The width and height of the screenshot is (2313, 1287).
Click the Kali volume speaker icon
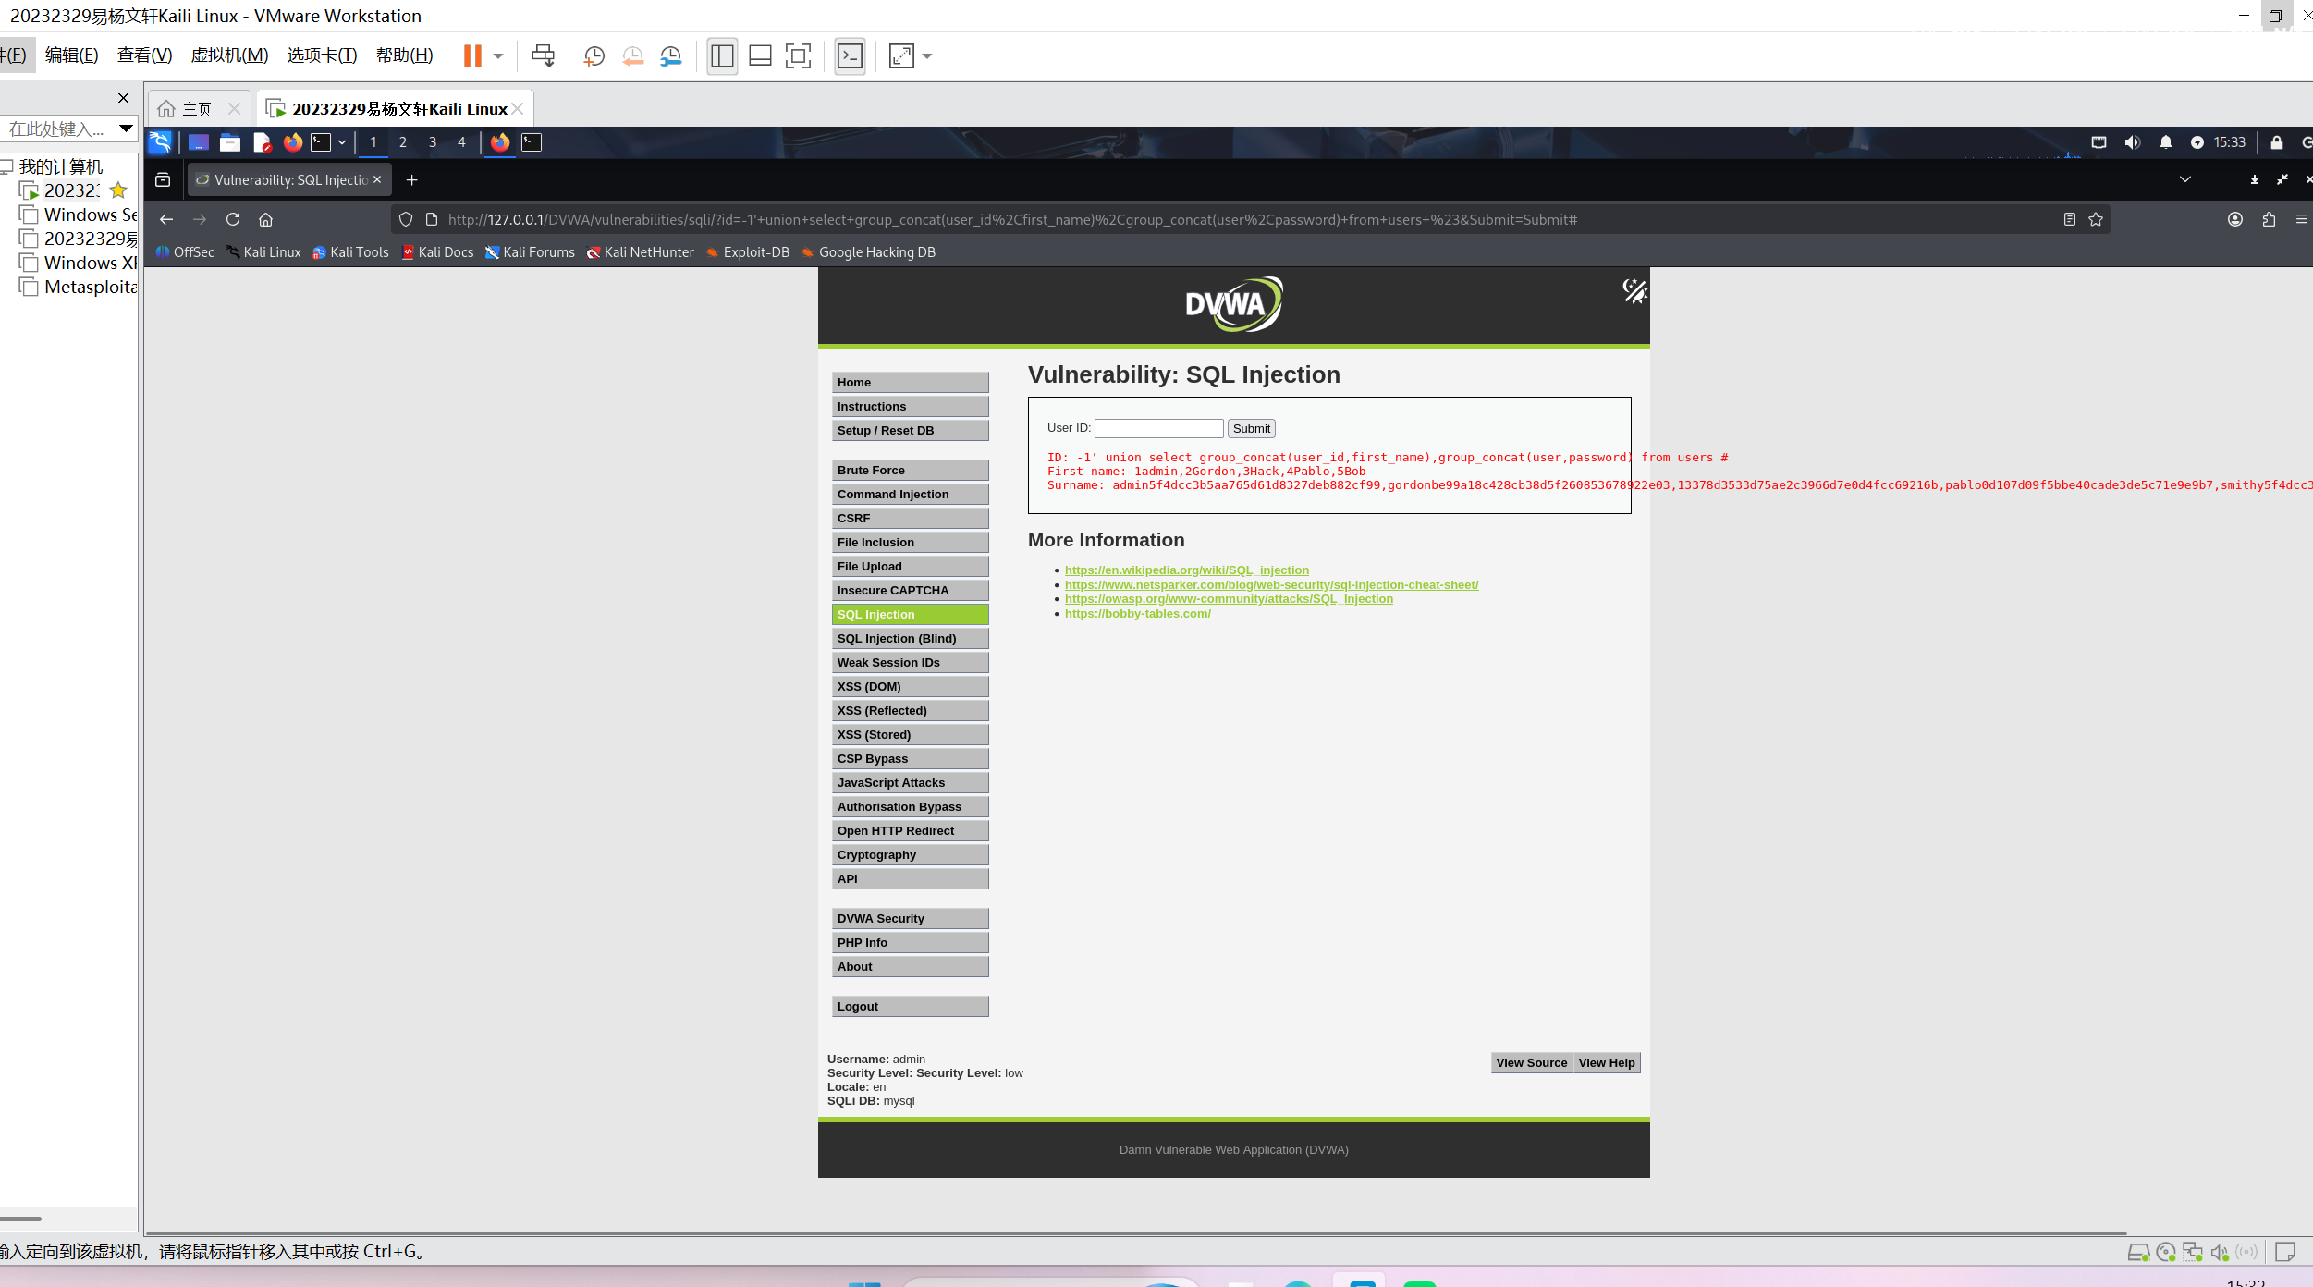[x=2132, y=142]
